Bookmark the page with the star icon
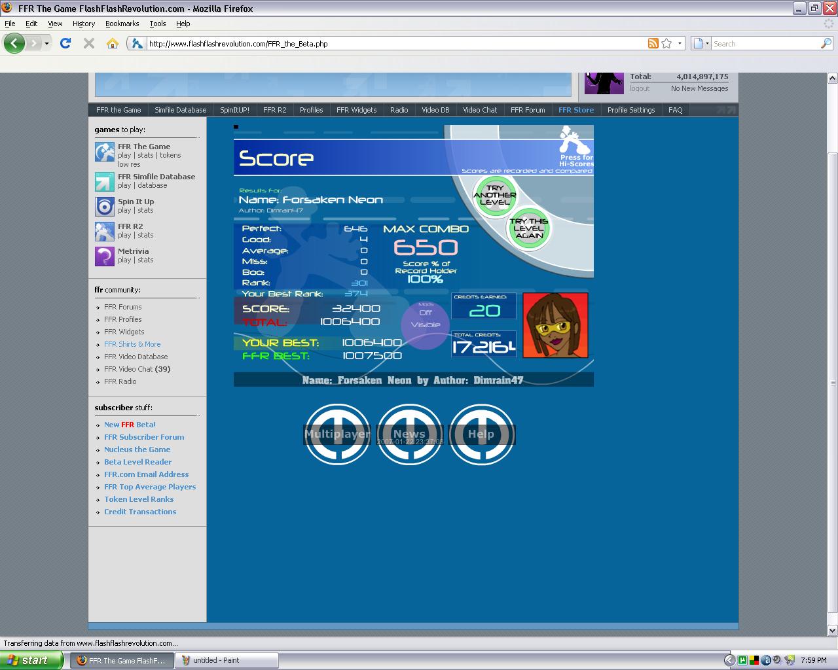 tap(666, 43)
